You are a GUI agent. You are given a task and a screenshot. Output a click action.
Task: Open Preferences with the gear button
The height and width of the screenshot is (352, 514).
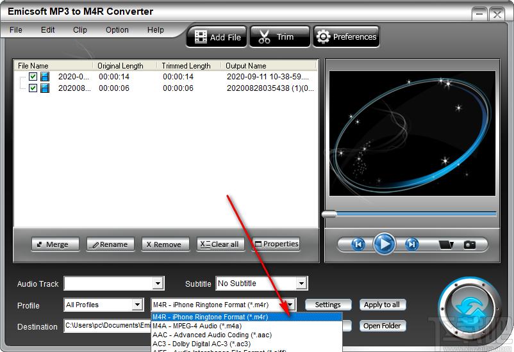pos(346,37)
